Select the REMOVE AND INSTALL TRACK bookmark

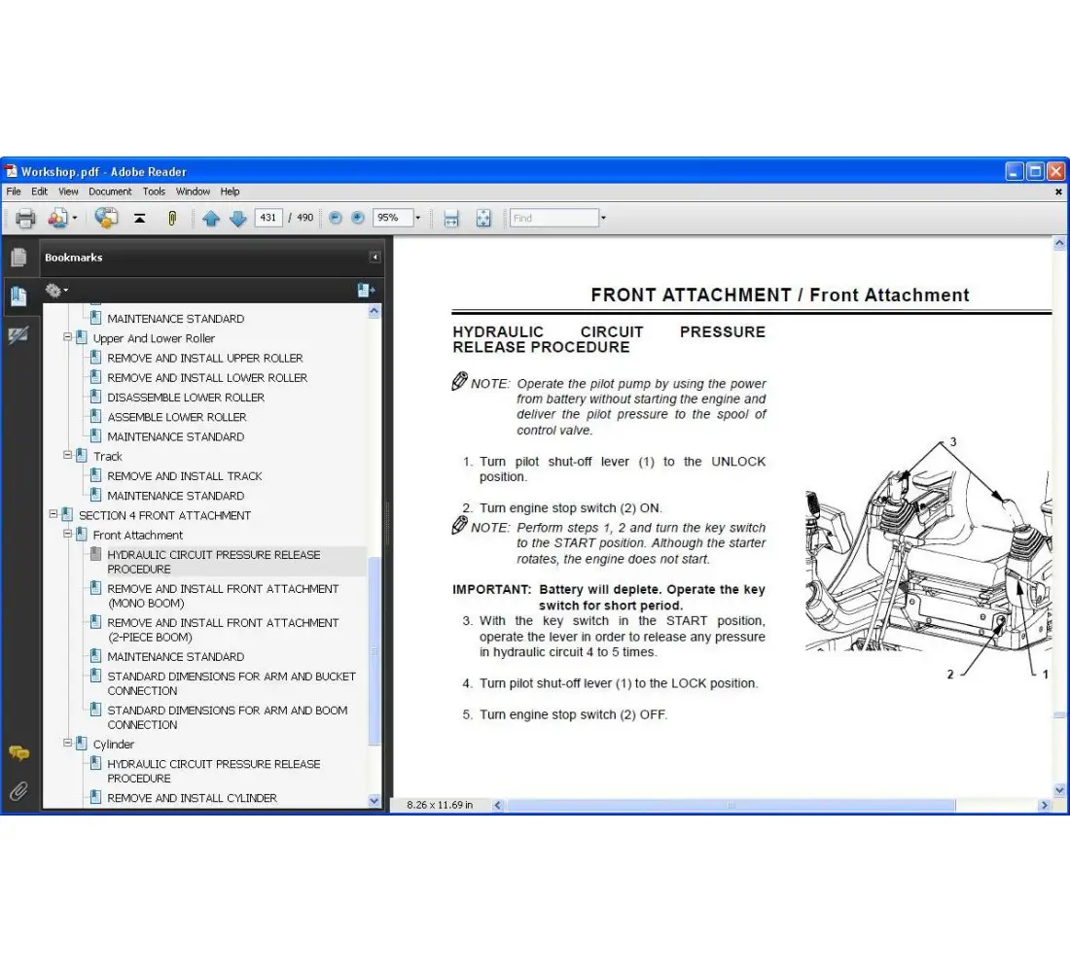click(185, 475)
